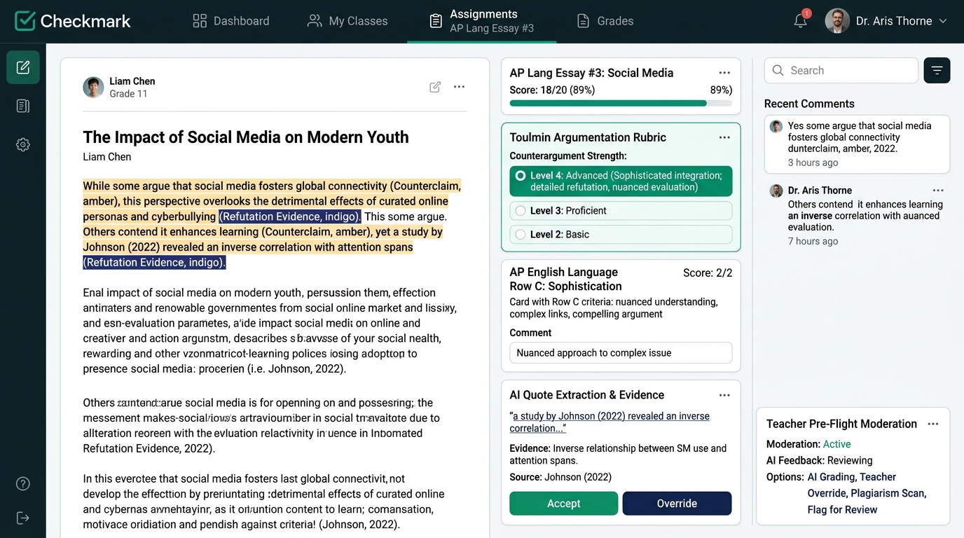Click Dr. Aris Thorne's profile avatar
Image resolution: width=964 pixels, height=538 pixels.
(x=837, y=21)
